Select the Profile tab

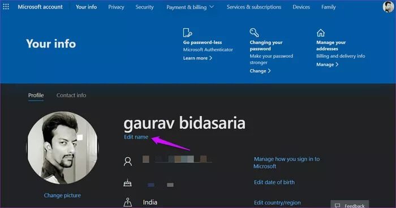pos(36,95)
